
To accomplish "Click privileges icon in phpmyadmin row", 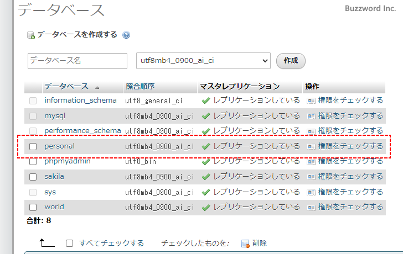I will pyautogui.click(x=311, y=162).
